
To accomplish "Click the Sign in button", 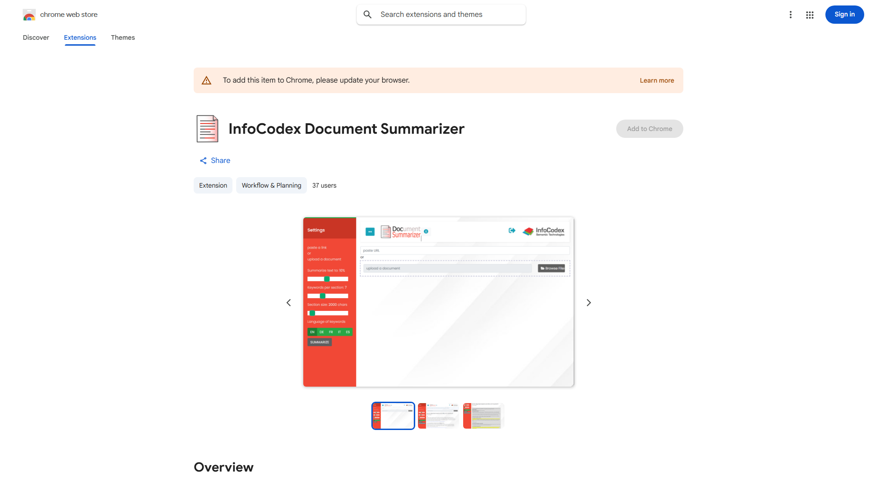I will click(x=844, y=14).
